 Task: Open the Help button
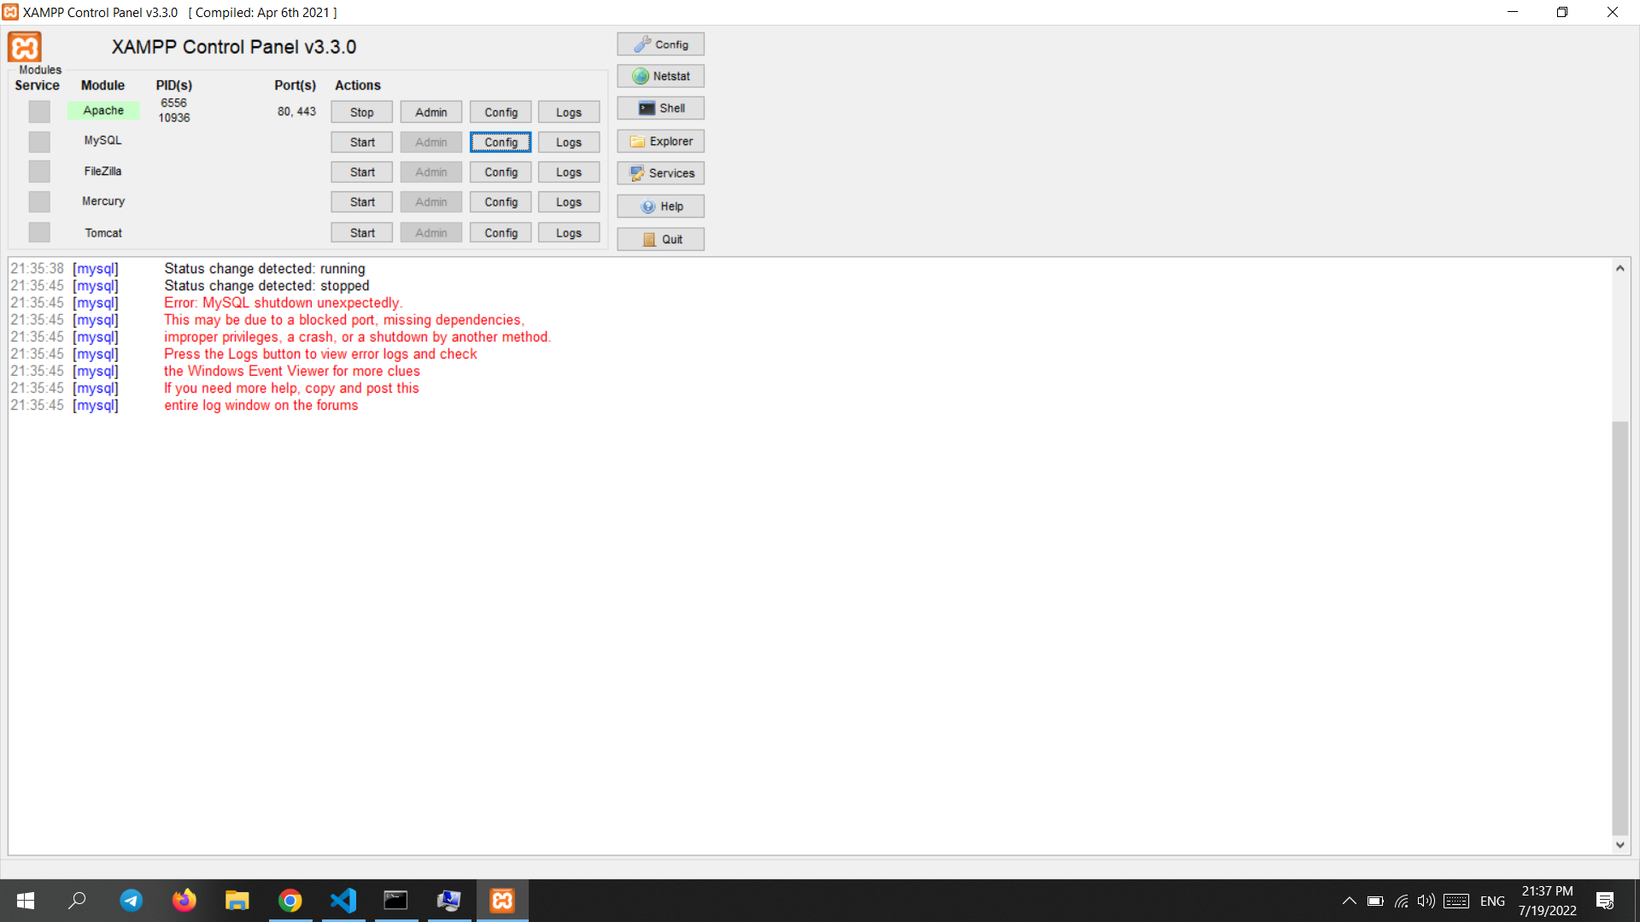click(x=660, y=207)
